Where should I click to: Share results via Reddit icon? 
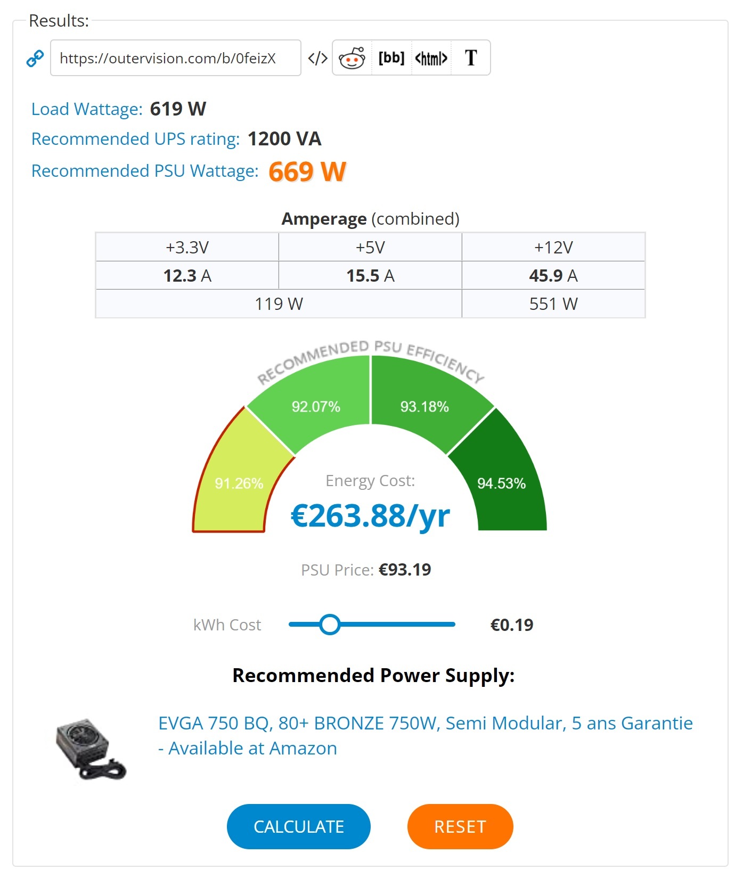(352, 58)
